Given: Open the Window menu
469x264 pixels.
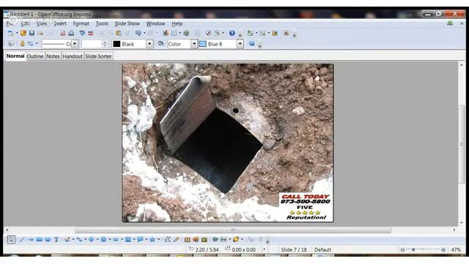Looking at the screenshot, I should point(155,23).
